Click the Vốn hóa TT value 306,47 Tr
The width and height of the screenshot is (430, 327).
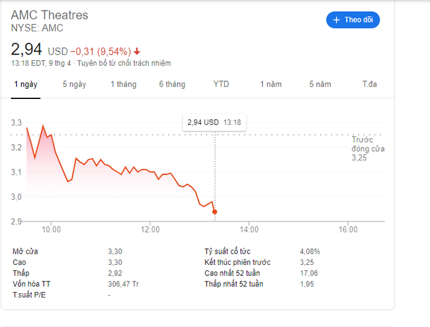pos(123,284)
